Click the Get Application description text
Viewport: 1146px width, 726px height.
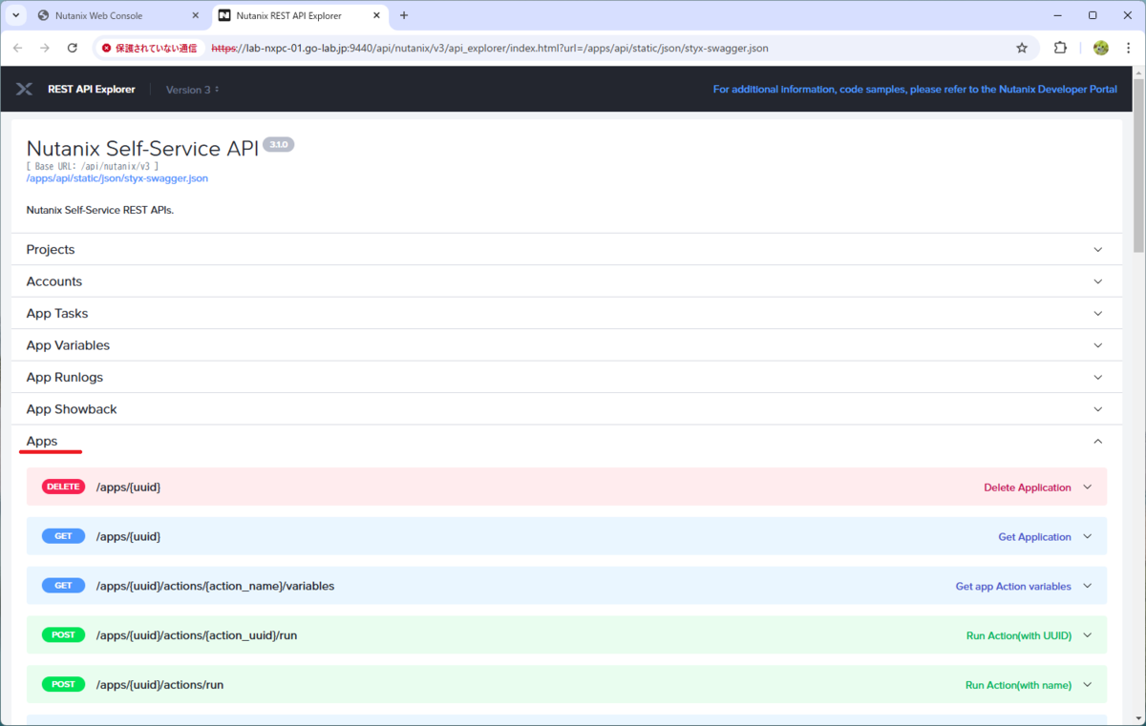[1035, 537]
